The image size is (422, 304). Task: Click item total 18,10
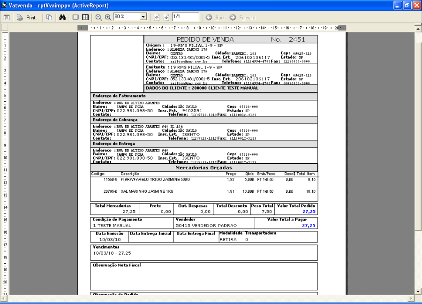coord(311,191)
